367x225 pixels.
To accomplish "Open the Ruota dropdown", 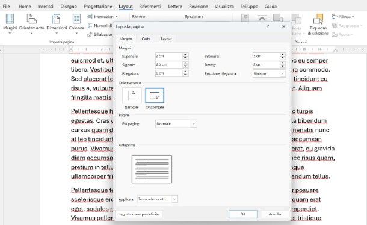I will pyautogui.click(x=342, y=34).
